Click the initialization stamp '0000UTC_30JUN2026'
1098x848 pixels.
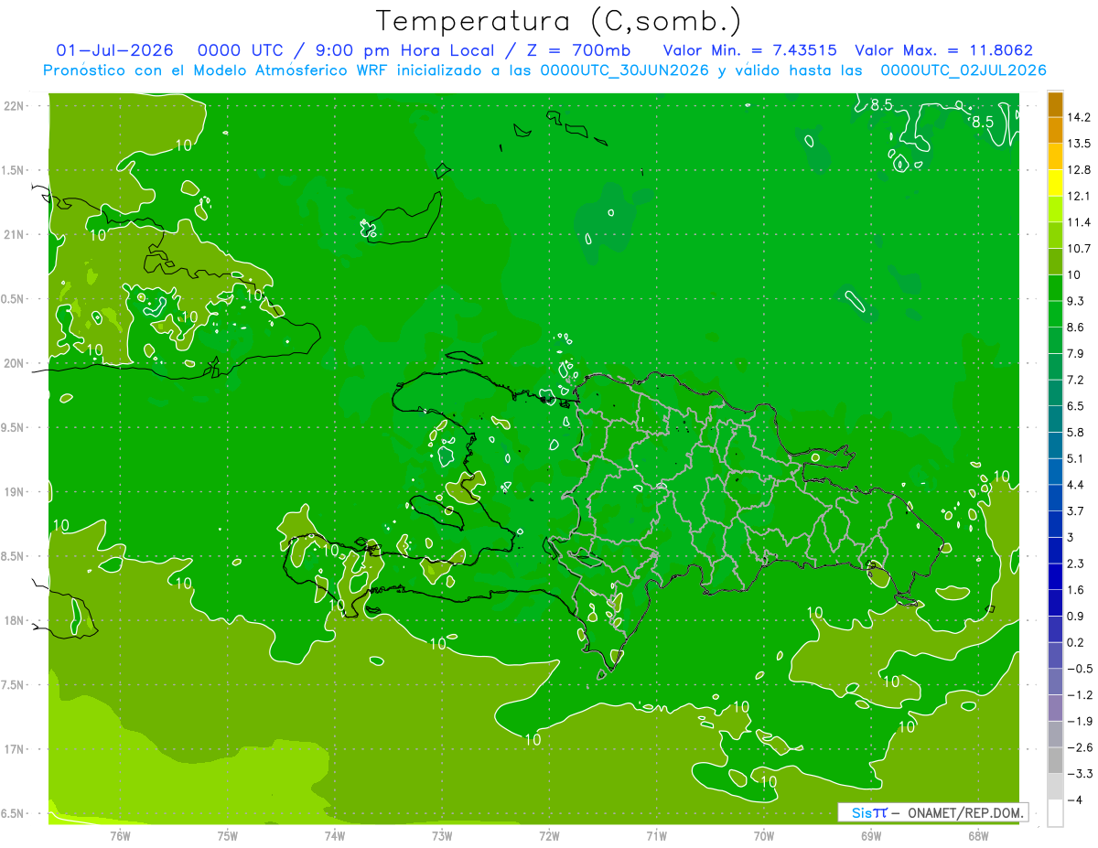click(625, 70)
